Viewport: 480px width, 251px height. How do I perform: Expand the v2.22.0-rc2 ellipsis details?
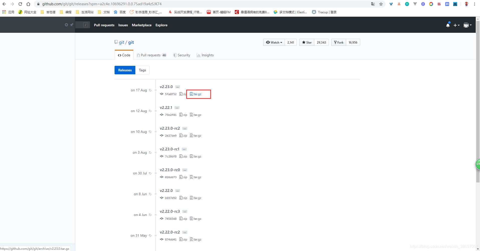(x=185, y=232)
